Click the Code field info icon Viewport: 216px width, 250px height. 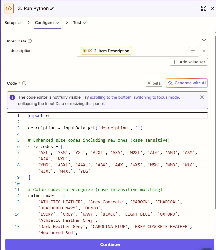[x=24, y=83]
